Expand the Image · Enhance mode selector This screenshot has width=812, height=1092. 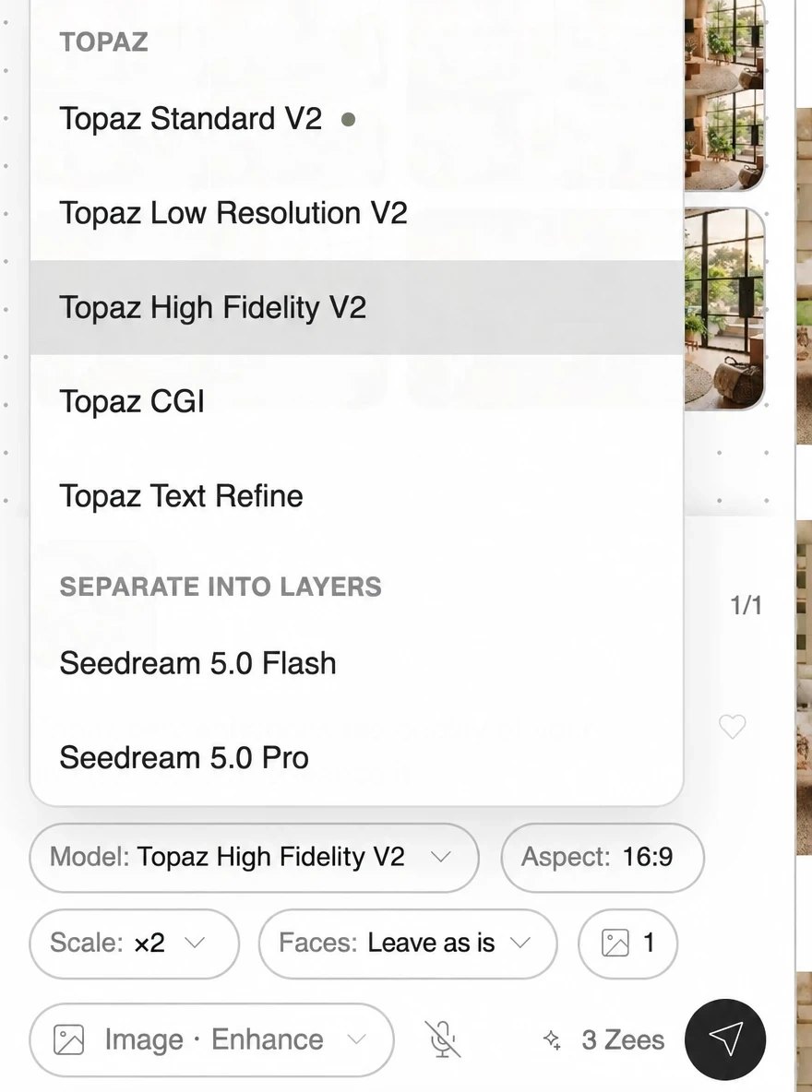tap(211, 1039)
